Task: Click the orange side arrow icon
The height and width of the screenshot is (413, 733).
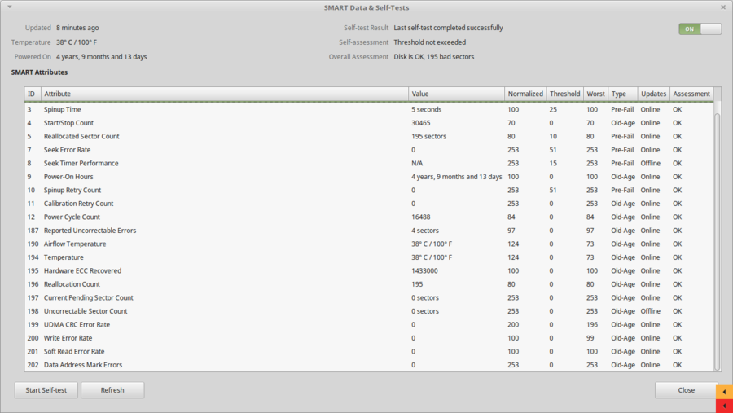Action: pos(725,392)
